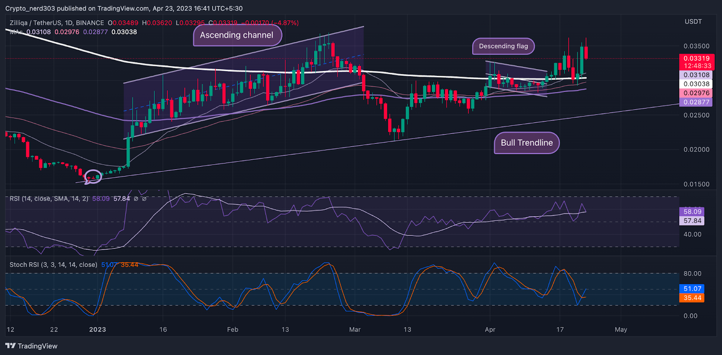Click the purple 0.02877 price-axis tag

point(696,102)
